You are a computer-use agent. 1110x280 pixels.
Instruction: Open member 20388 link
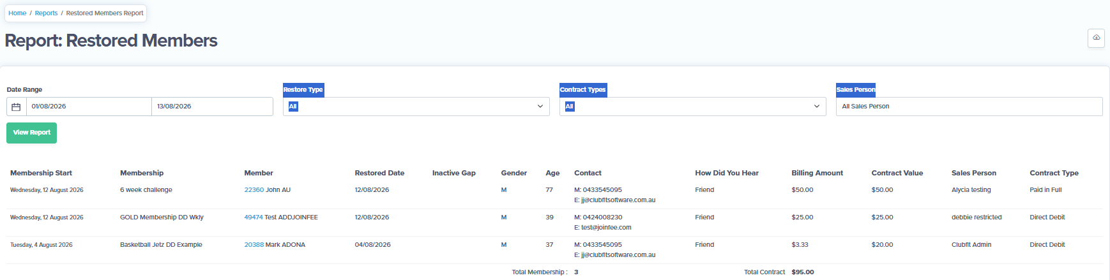254,245
